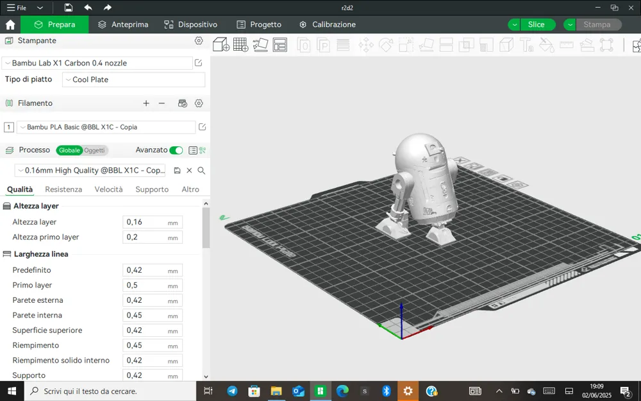This screenshot has width=641, height=401.
Task: Search process settings with magnifier icon
Action: pyautogui.click(x=201, y=170)
